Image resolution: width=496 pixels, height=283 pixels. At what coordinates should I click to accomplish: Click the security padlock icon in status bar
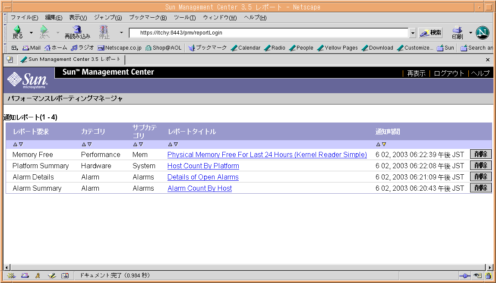488,276
